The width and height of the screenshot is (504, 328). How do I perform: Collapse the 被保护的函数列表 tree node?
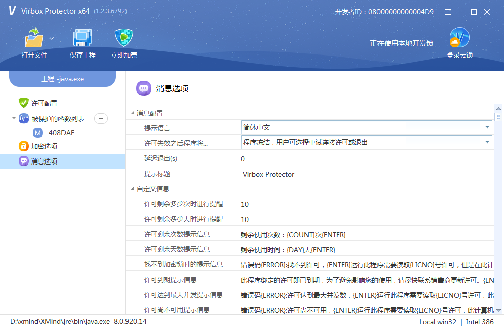pos(14,118)
